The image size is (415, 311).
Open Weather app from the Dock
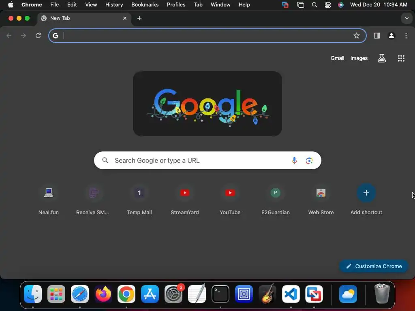(x=348, y=294)
